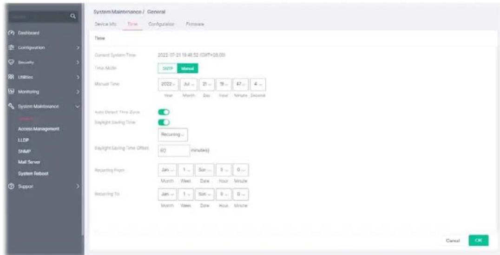
Task: Open the Manual Time Minute dropdown
Action: tap(240, 85)
